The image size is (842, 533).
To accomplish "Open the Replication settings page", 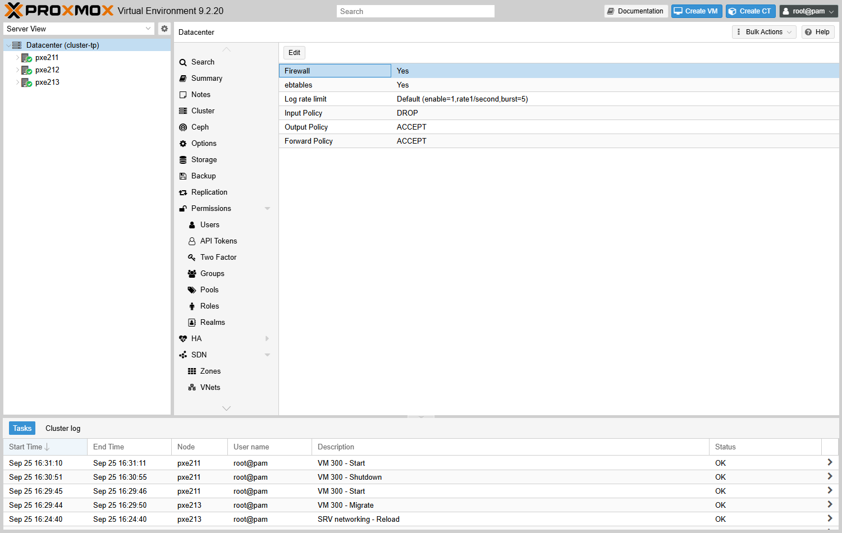I will coord(209,192).
